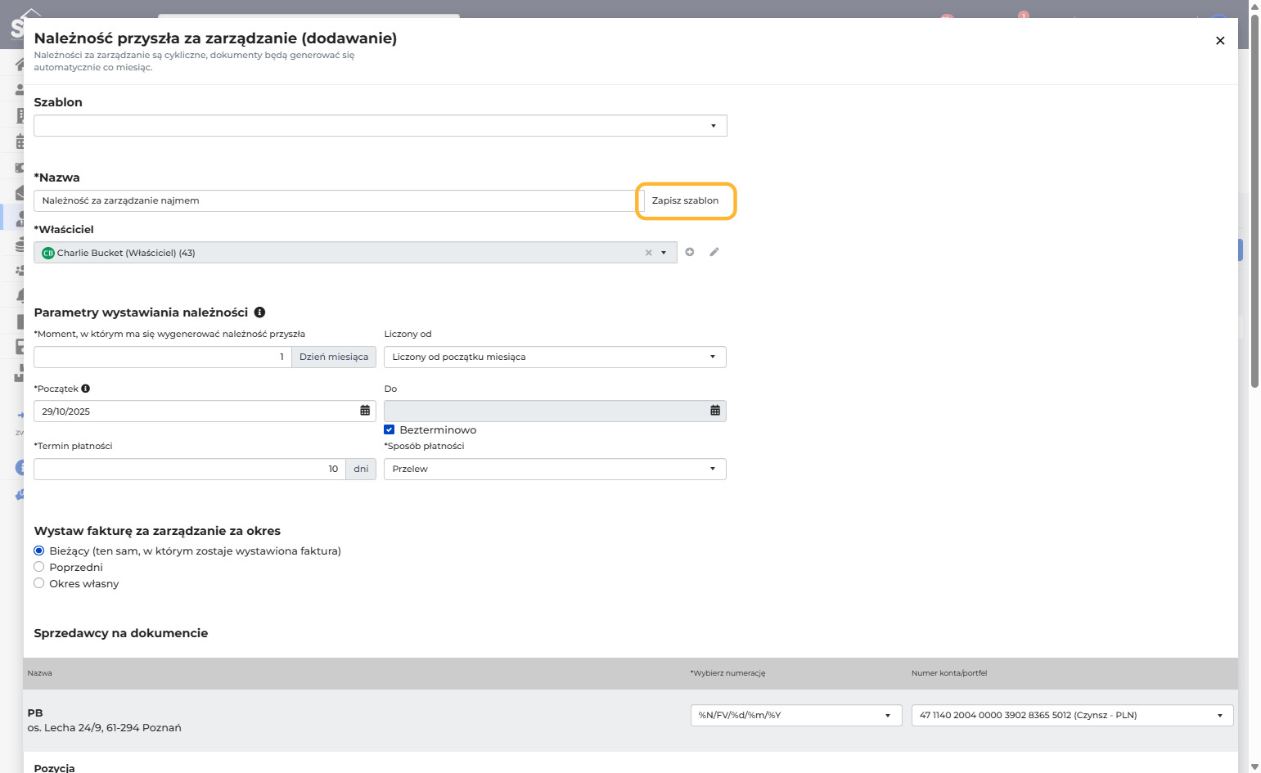1261x773 pixels.
Task: Choose the Okres własny radio option
Action: click(38, 583)
